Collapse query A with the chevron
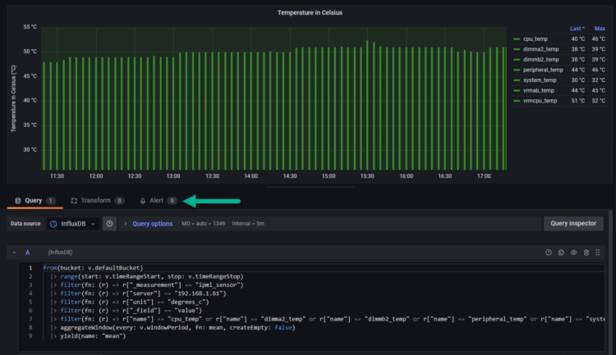This screenshot has height=355, width=616. click(14, 253)
